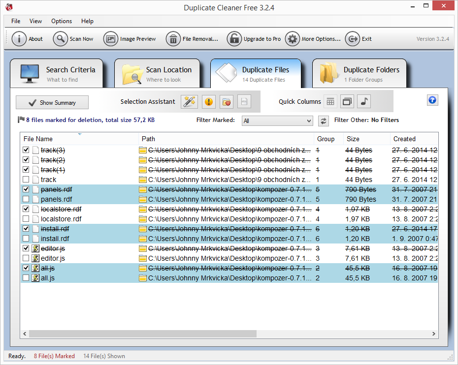Sort by the Size column header

(x=367, y=139)
